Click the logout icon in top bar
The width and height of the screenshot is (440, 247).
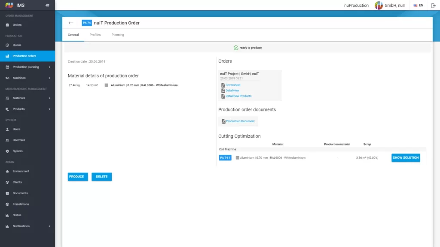tap(433, 6)
